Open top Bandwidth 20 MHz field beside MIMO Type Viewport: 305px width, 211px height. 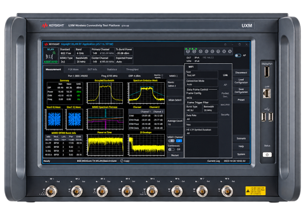point(83,60)
